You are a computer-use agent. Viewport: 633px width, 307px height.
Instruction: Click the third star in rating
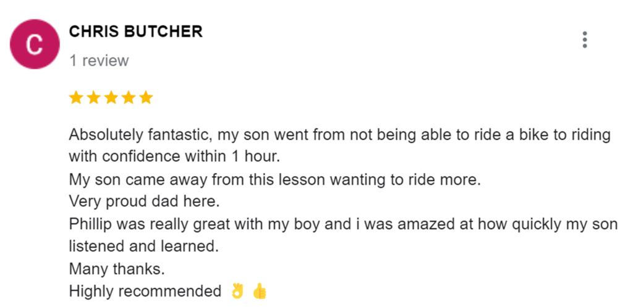tap(111, 98)
